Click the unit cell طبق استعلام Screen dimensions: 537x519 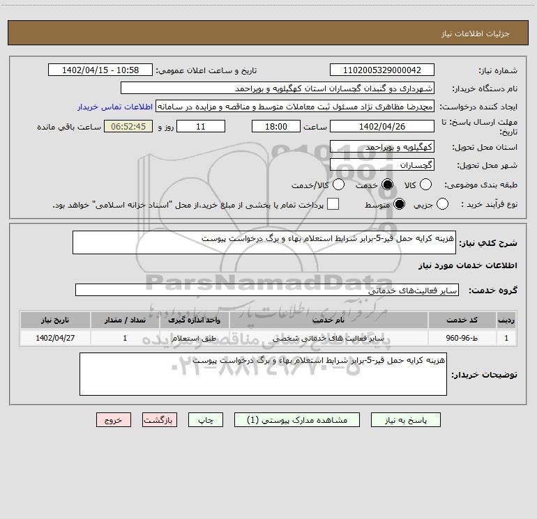[194, 338]
